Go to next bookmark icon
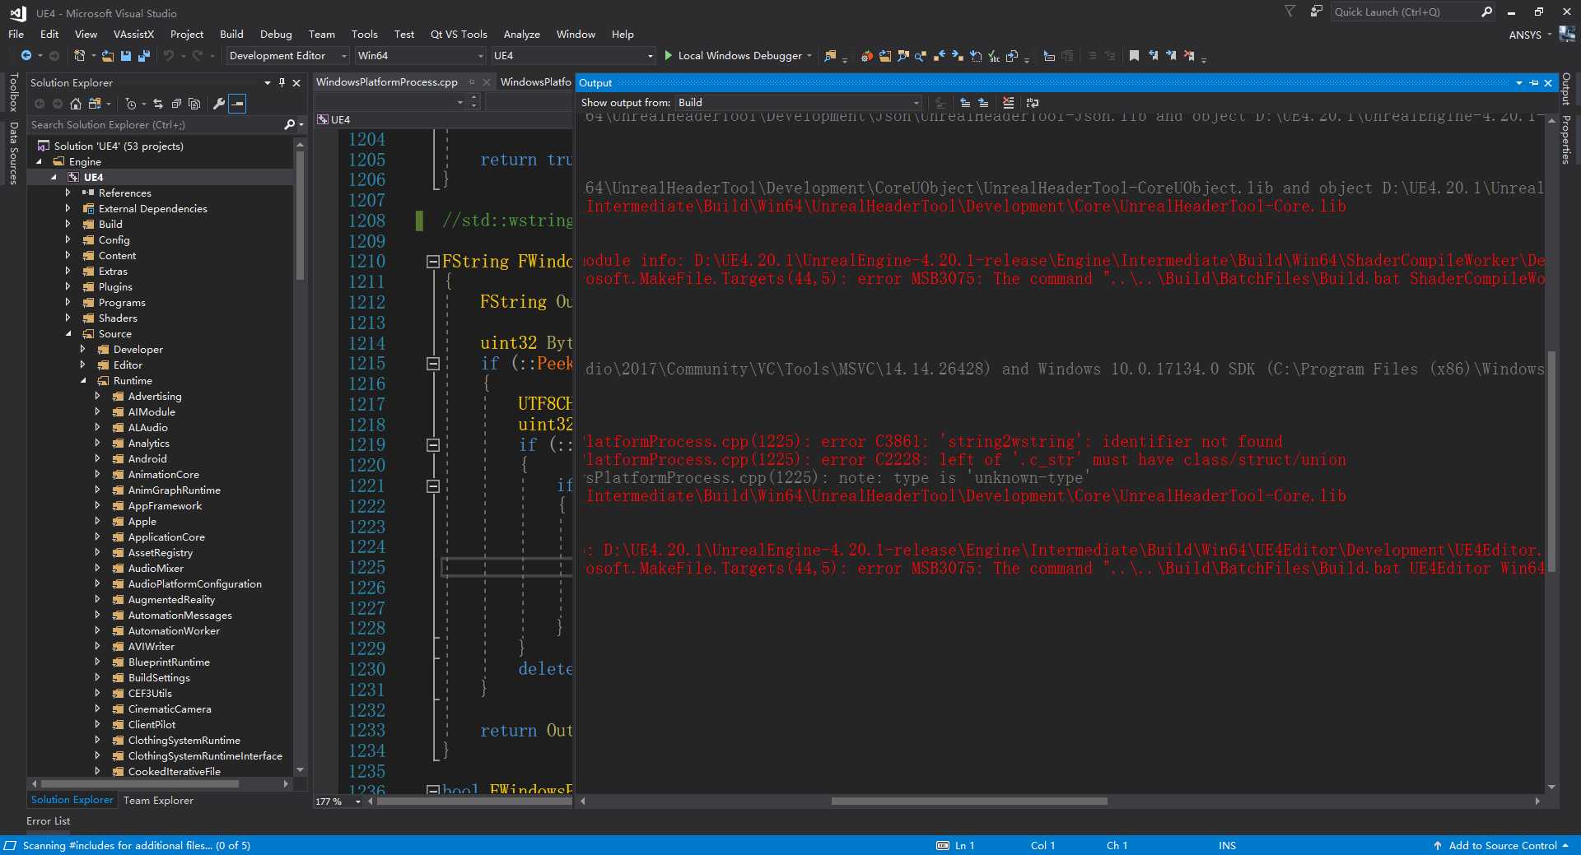Screen dimensions: 1581x855 [1171, 56]
